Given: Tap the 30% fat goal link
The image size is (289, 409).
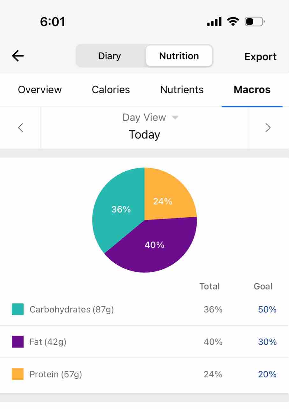Looking at the screenshot, I should click(267, 342).
